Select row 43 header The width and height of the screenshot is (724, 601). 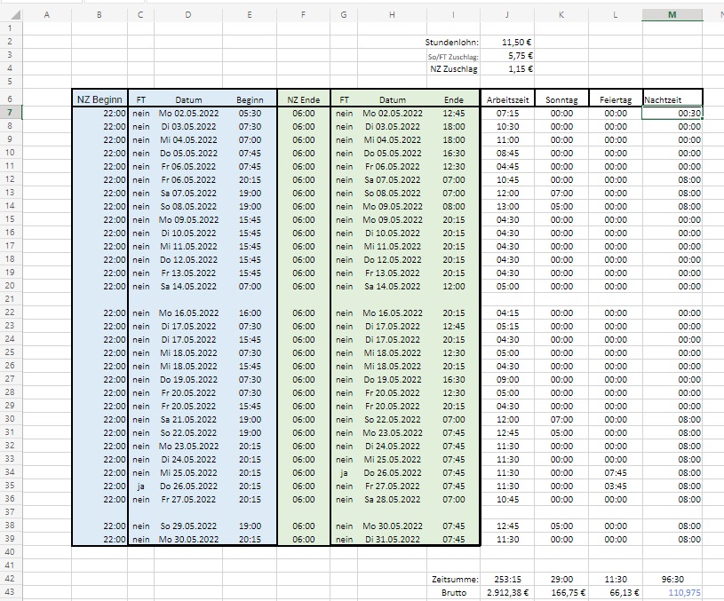point(10,591)
